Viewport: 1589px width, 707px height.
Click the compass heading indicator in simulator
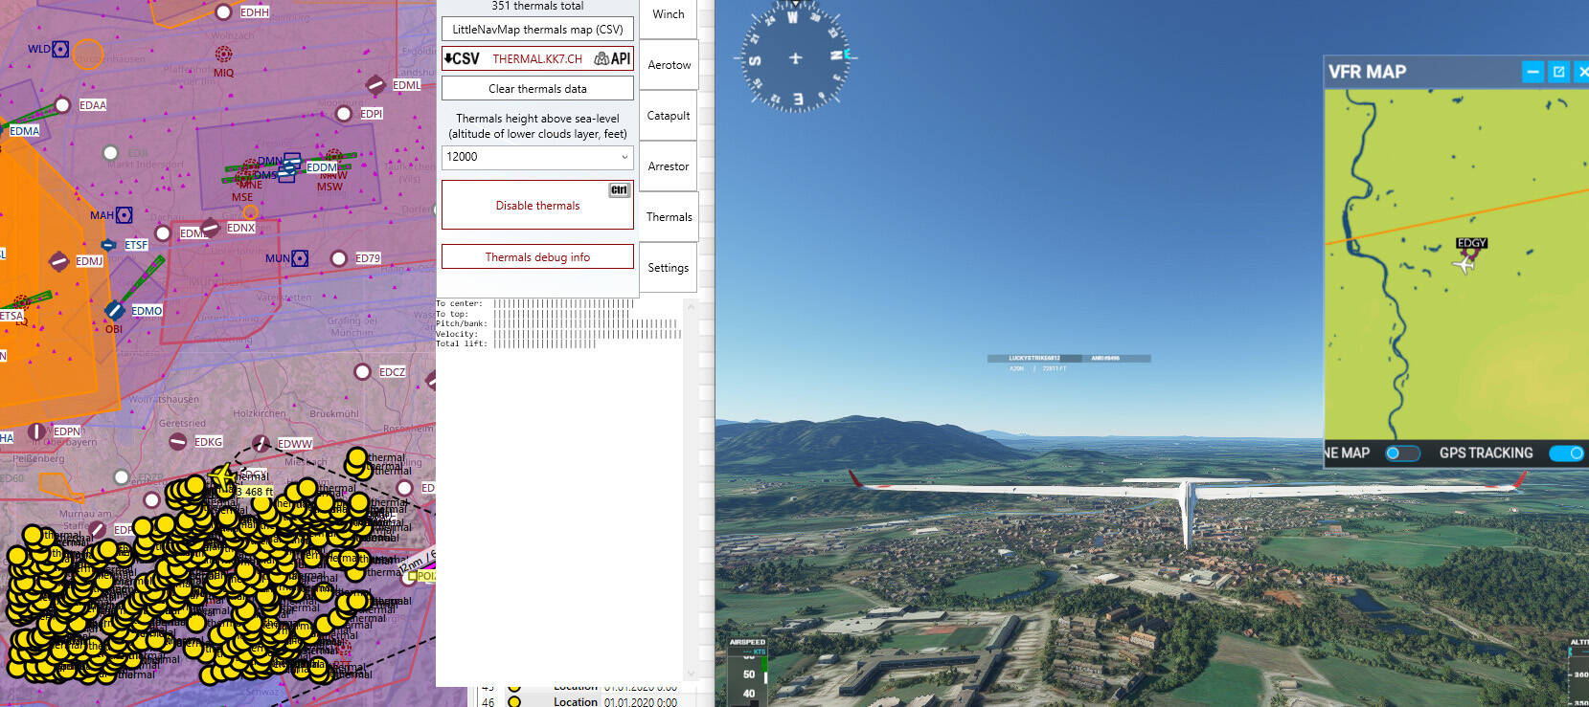coord(794,58)
